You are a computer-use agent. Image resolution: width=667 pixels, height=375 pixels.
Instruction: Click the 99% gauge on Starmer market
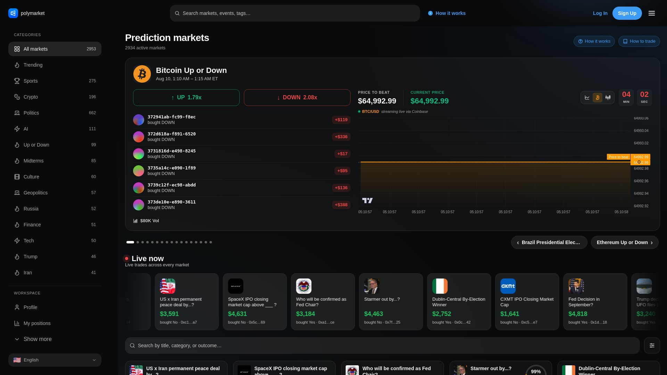tap(536, 370)
